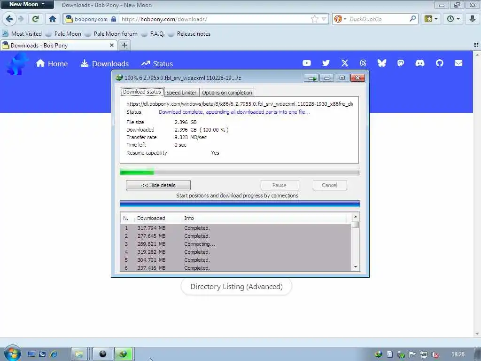Click the download manager tray icon
481x361 pixels.
point(379,354)
